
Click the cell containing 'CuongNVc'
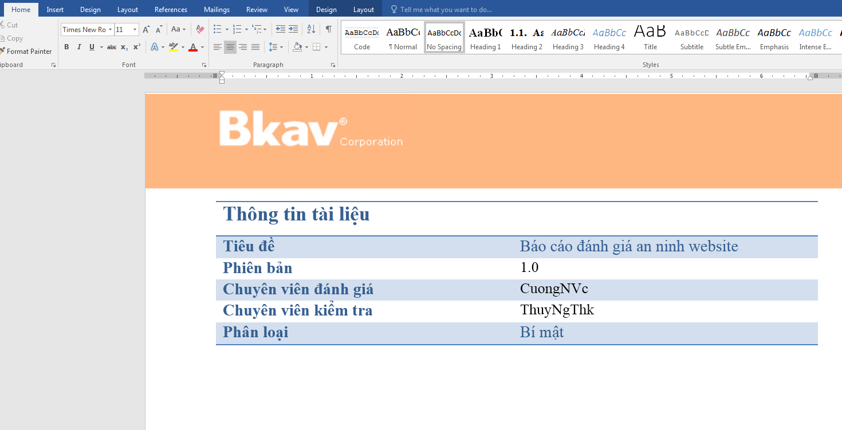pyautogui.click(x=554, y=289)
